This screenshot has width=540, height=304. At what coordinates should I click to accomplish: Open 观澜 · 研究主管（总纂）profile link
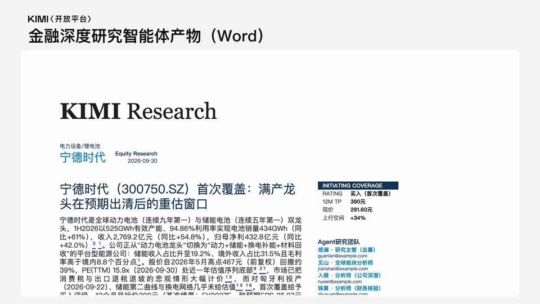point(346,250)
